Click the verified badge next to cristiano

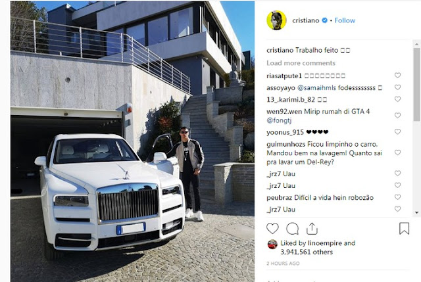tap(324, 20)
